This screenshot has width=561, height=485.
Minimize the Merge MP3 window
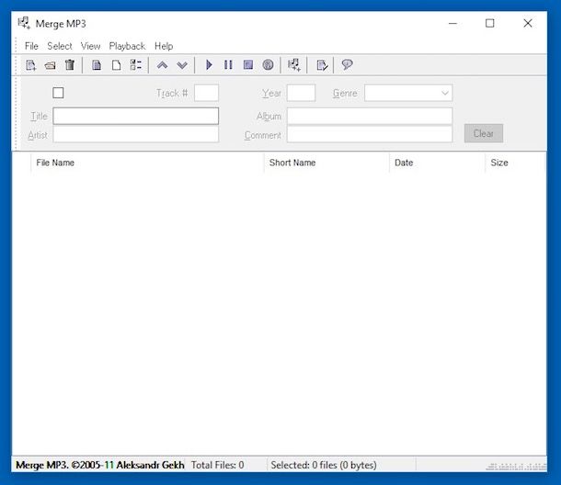point(453,23)
